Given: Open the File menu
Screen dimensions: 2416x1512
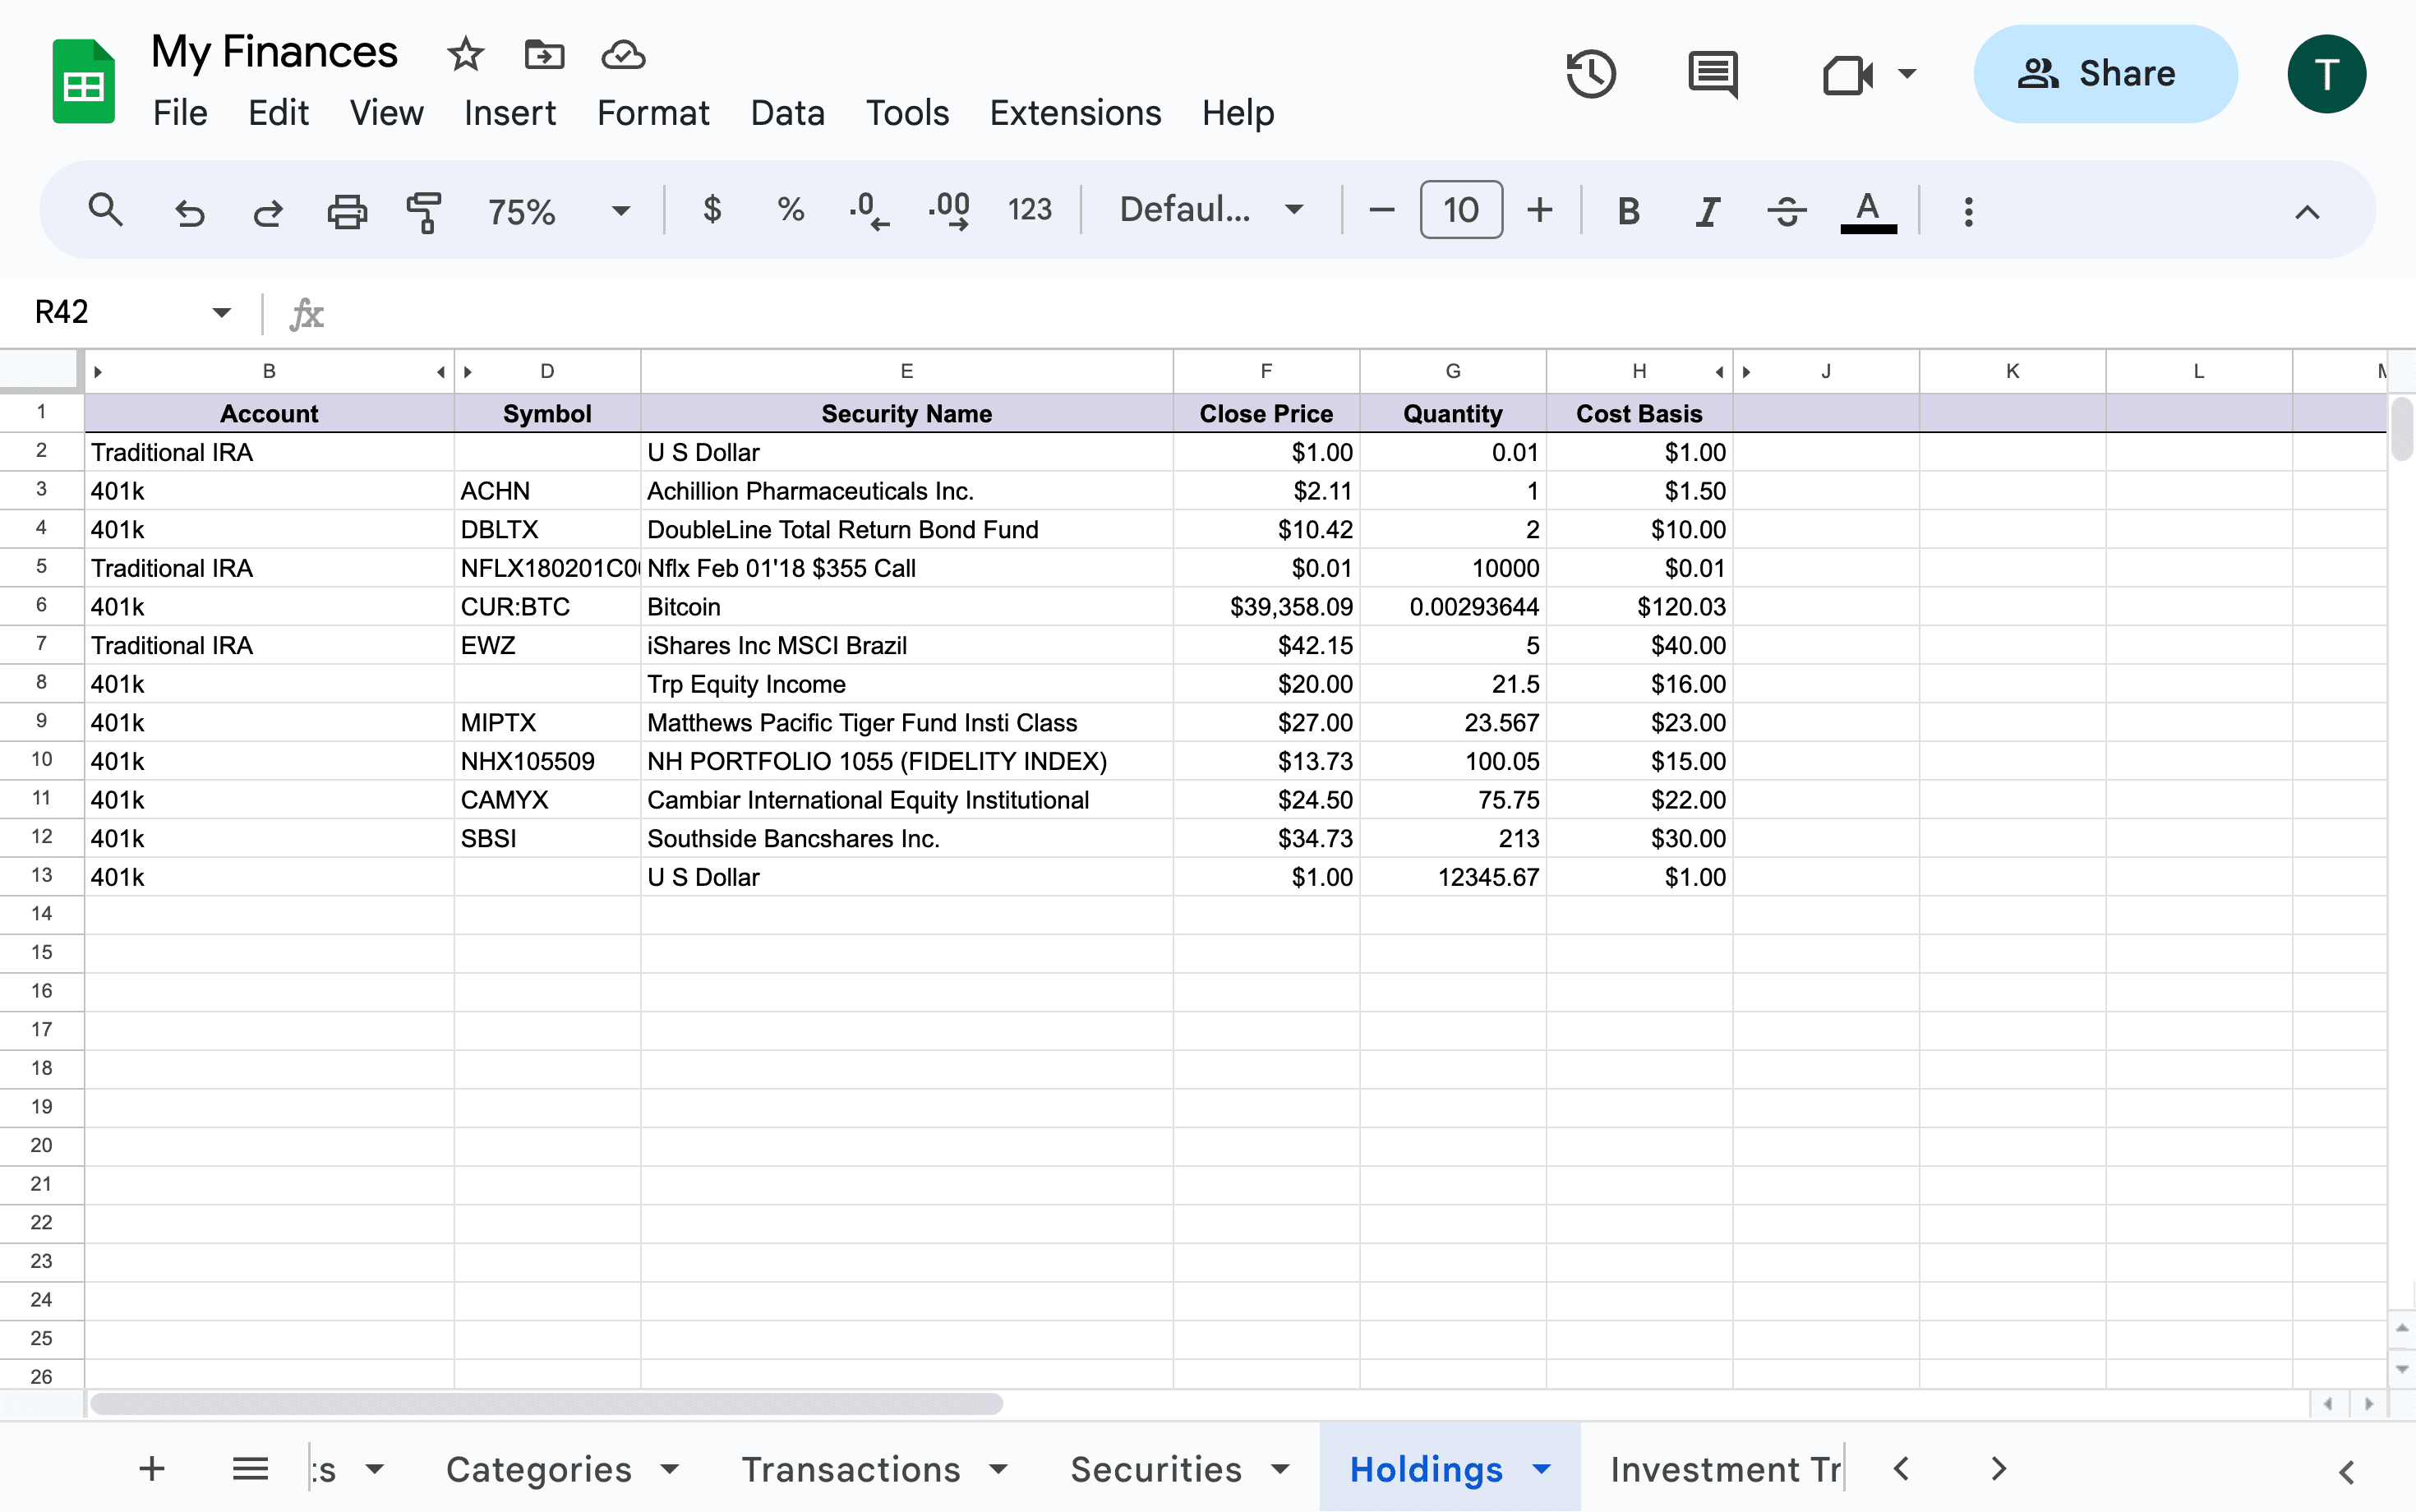Looking at the screenshot, I should (x=180, y=113).
